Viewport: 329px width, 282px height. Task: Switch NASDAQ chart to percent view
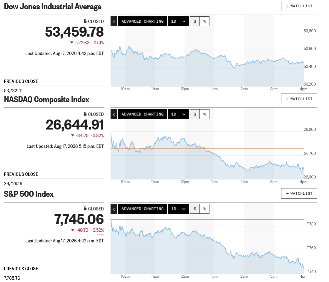[x=204, y=114]
